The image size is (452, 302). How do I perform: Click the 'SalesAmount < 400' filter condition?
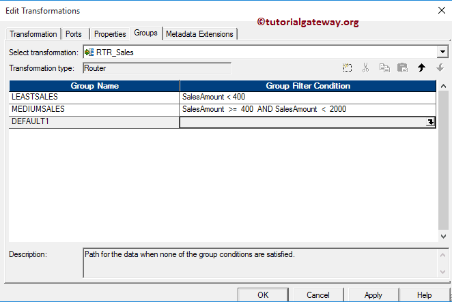pos(307,97)
